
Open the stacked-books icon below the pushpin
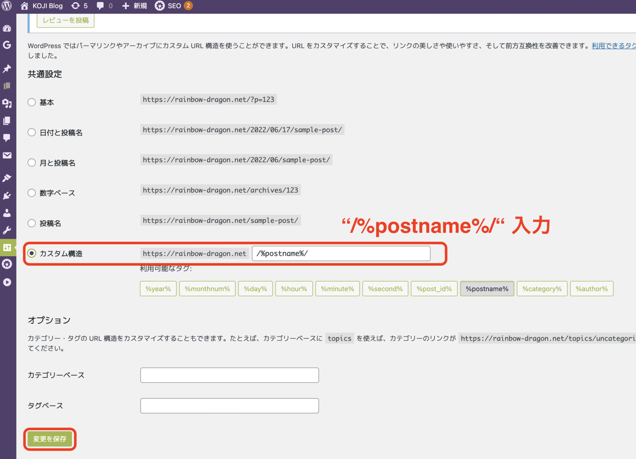click(x=7, y=86)
